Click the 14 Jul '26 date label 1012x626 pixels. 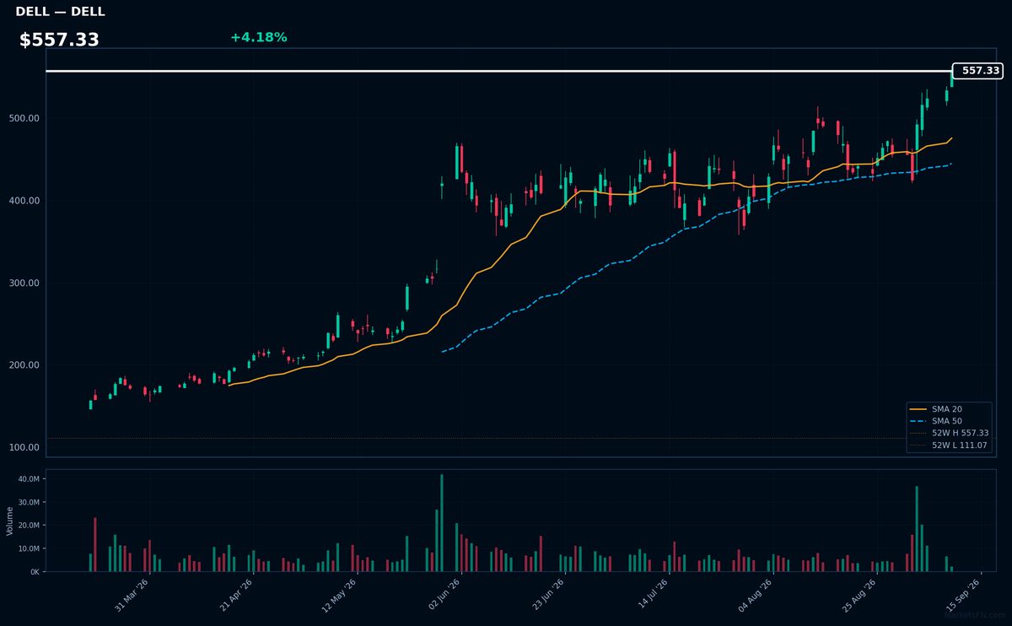653,595
